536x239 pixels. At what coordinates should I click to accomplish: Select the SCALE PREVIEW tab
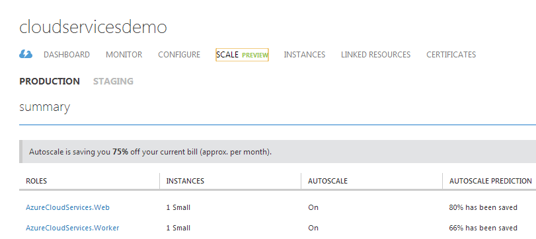click(x=242, y=55)
